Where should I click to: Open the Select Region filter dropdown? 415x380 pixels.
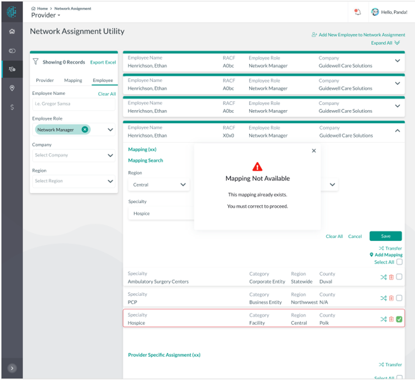tap(74, 181)
